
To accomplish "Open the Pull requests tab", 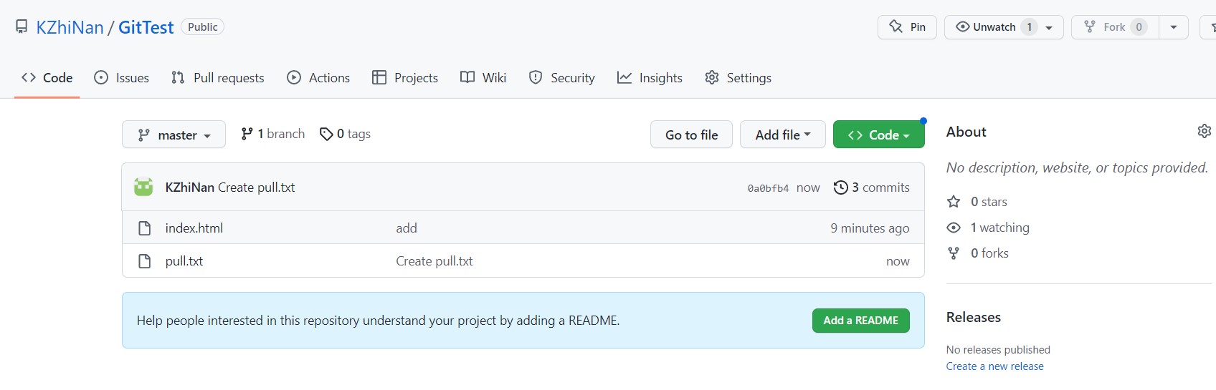I will pos(218,78).
